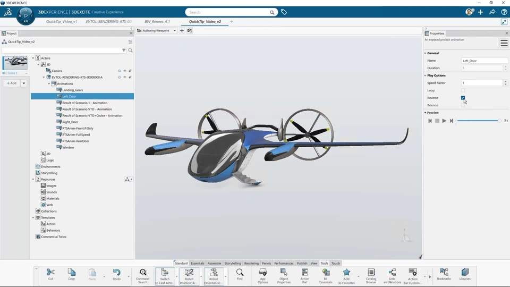Click the Name field containing Left_Door
This screenshot has height=287, width=510.
coord(484,61)
